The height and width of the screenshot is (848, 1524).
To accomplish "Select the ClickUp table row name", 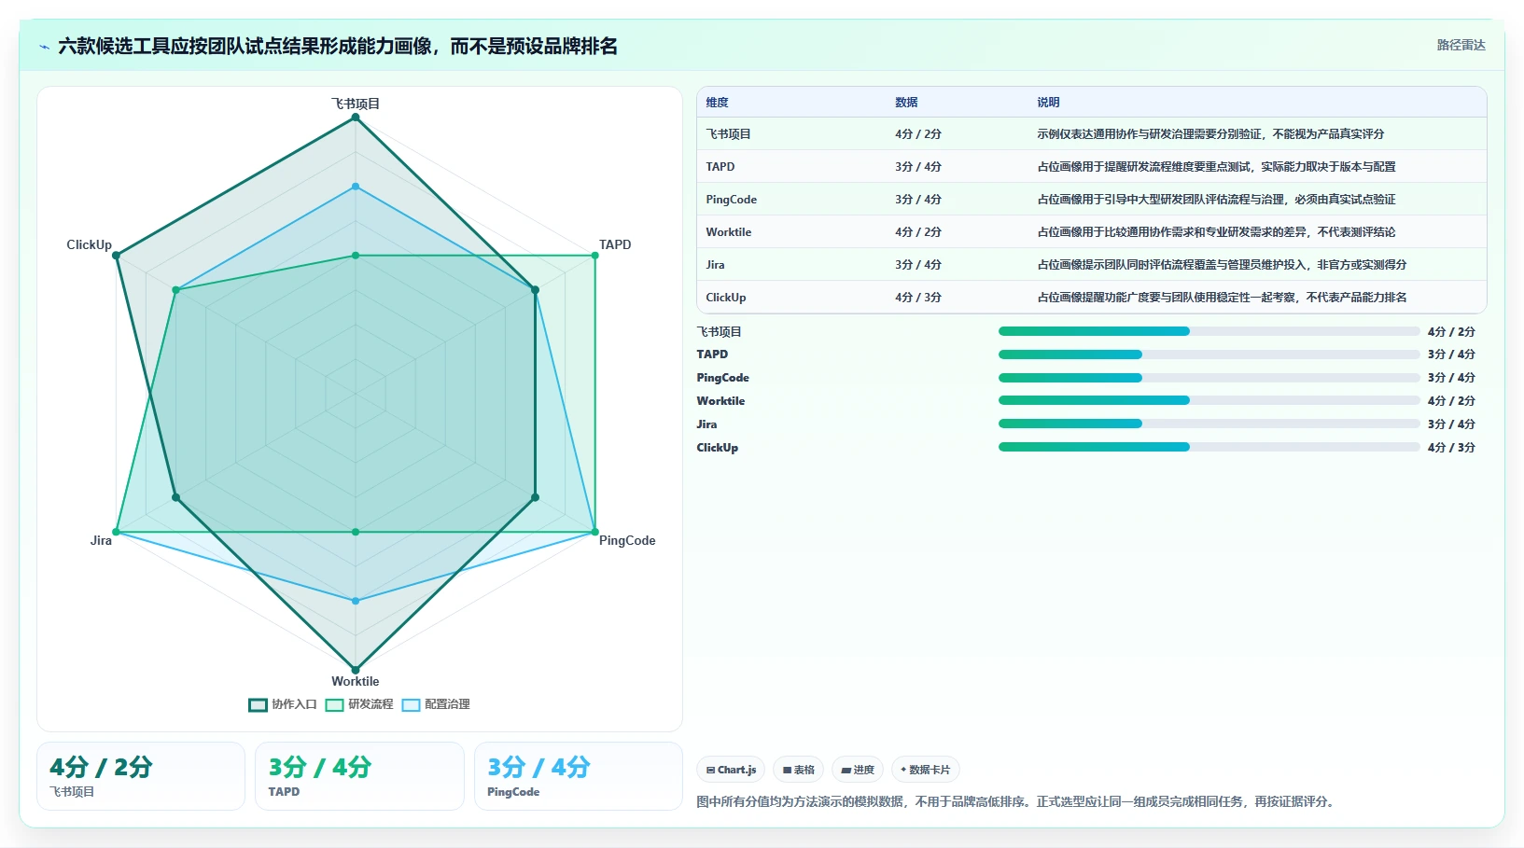I will tap(725, 298).
